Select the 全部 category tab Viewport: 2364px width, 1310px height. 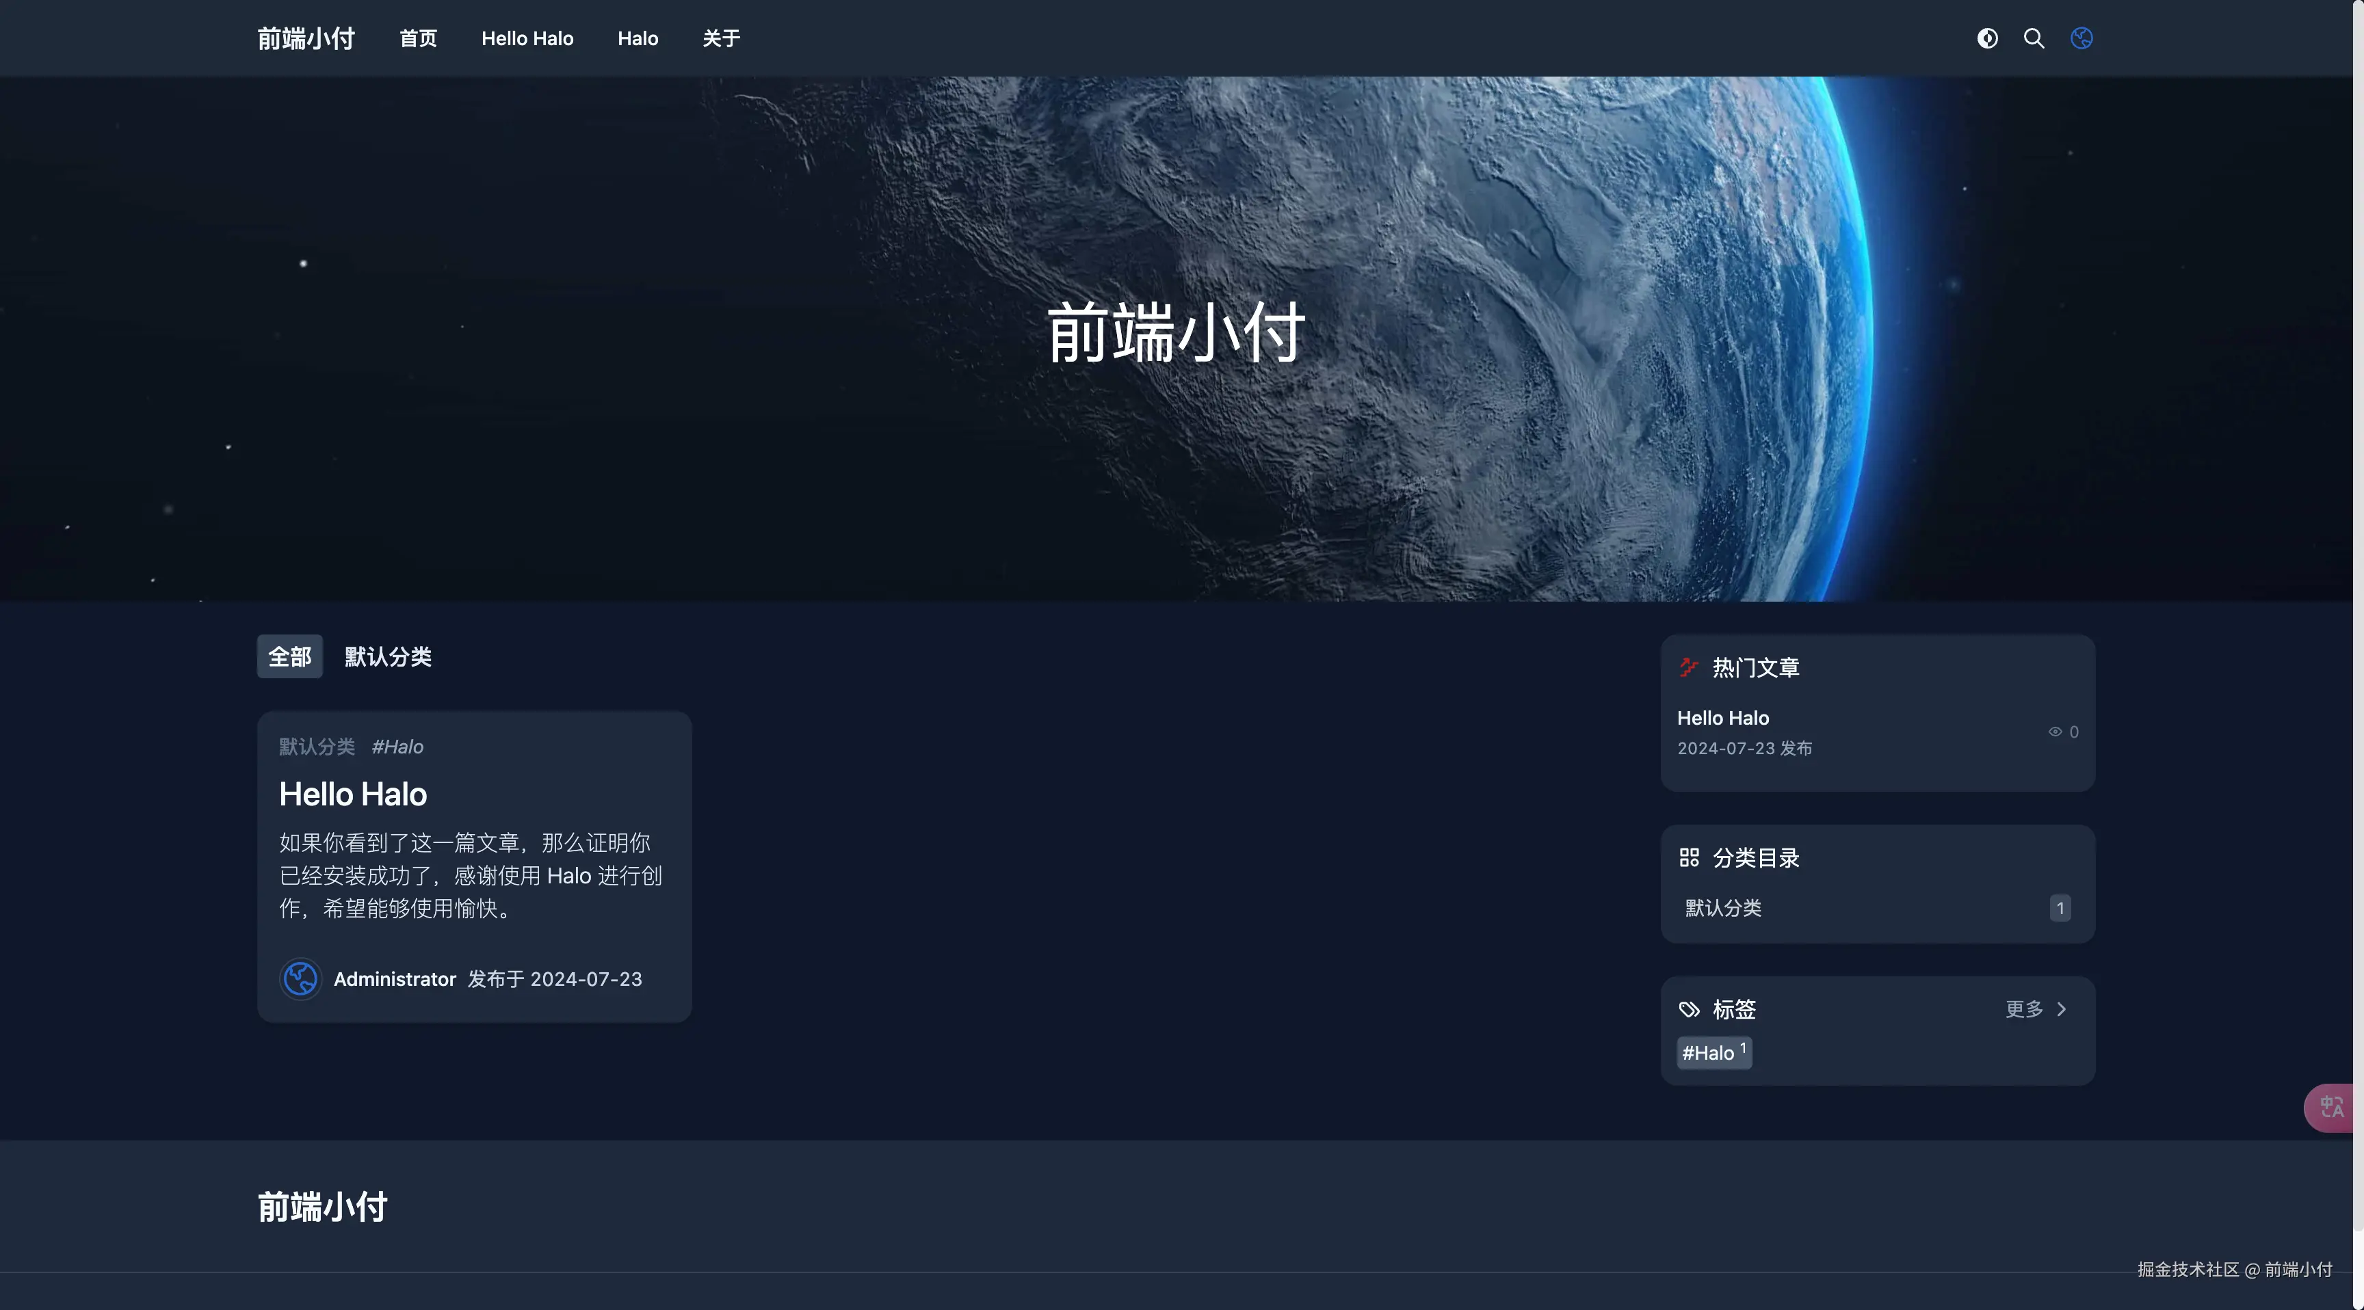click(x=289, y=657)
